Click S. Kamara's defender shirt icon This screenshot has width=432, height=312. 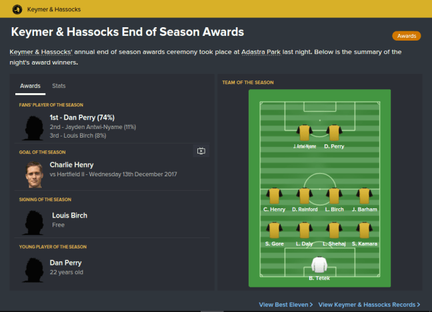point(363,230)
